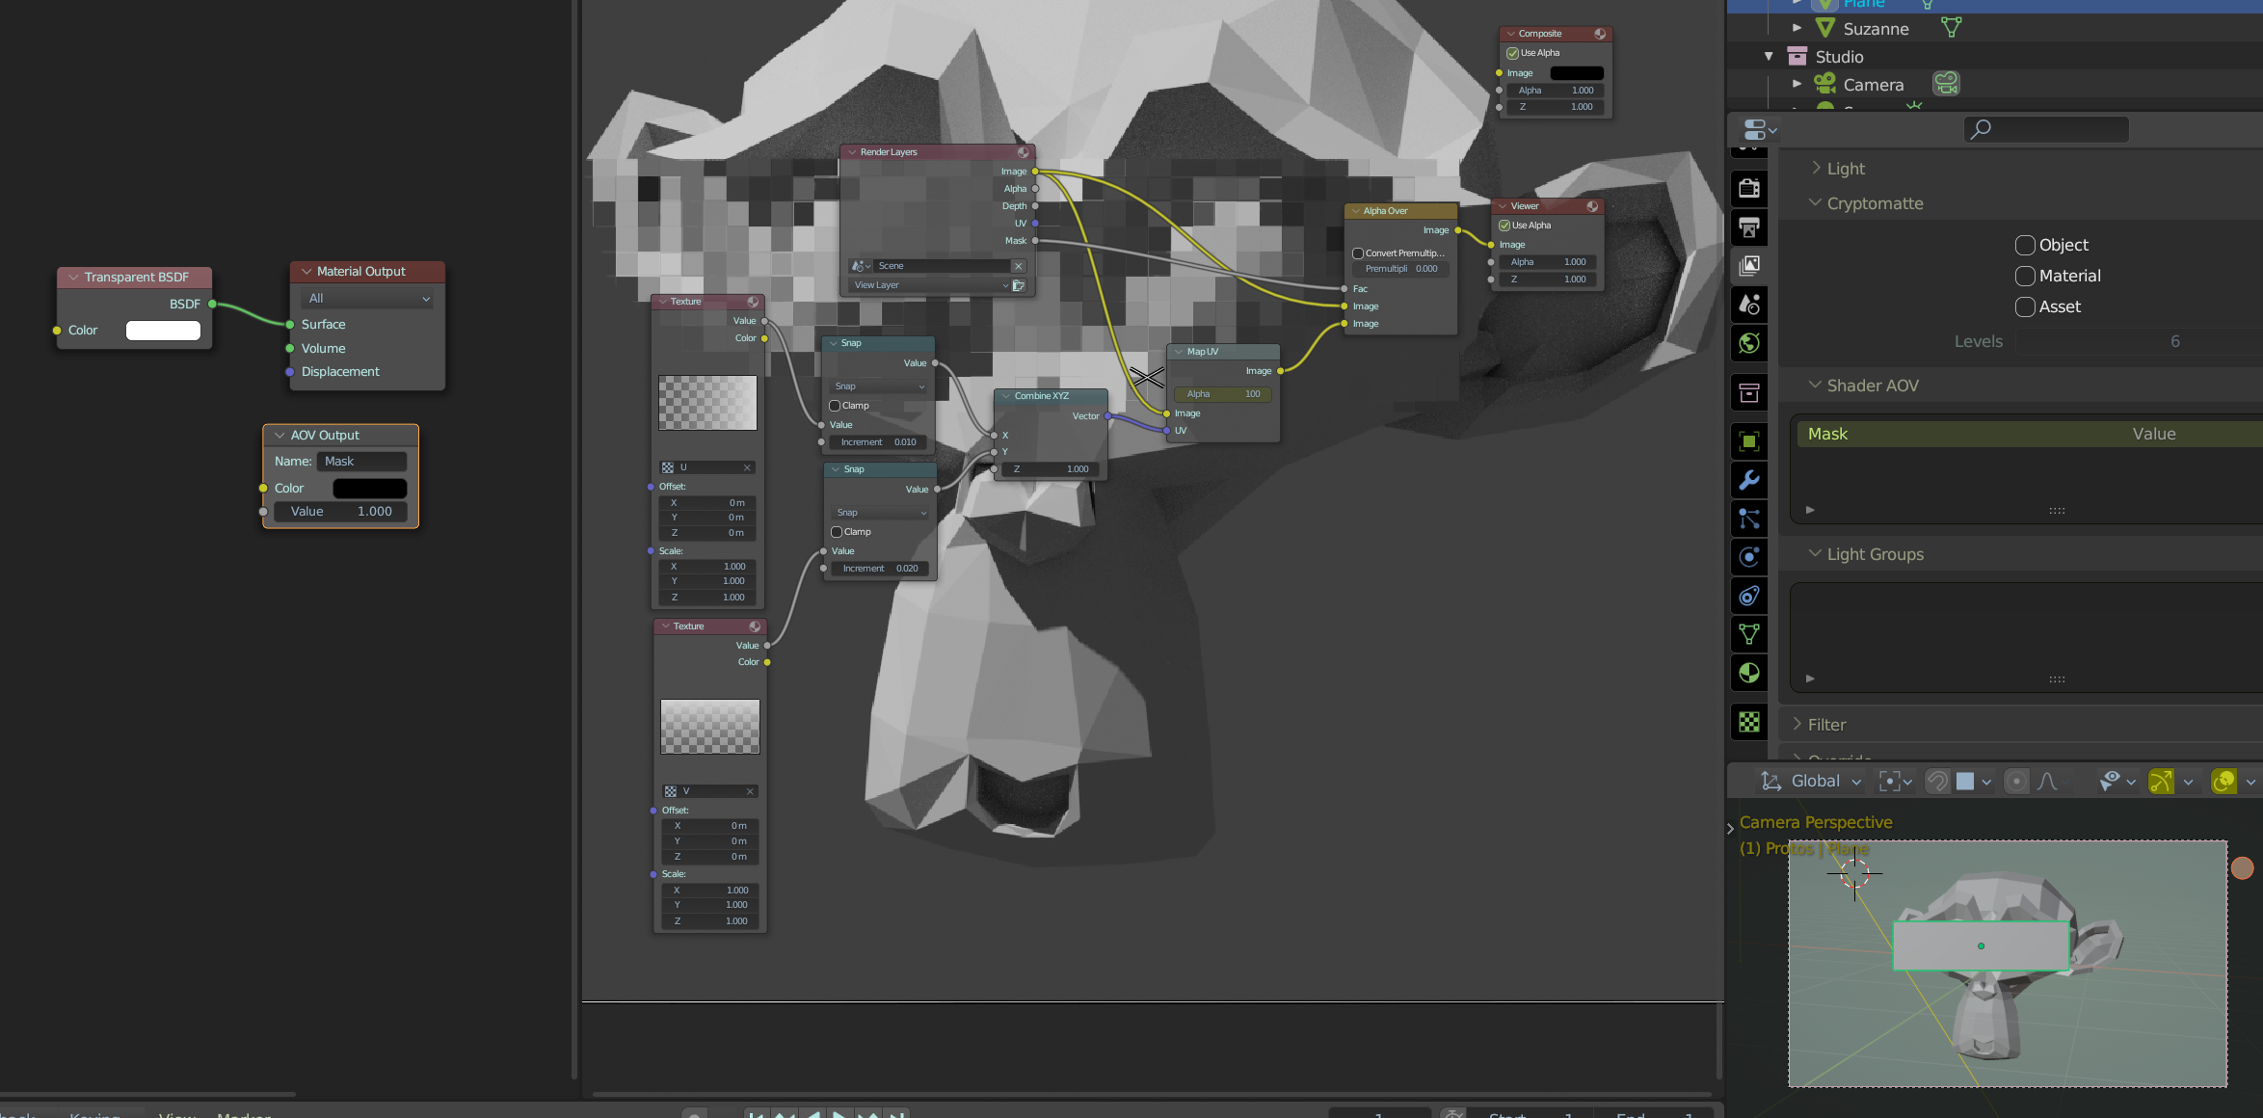Enable the Cryptomatte Material checkbox
2263x1118 pixels.
tap(2025, 276)
